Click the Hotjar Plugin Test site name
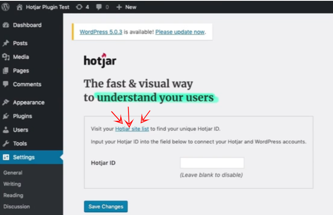Viewport: 333px width, 215px height. [x=47, y=7]
